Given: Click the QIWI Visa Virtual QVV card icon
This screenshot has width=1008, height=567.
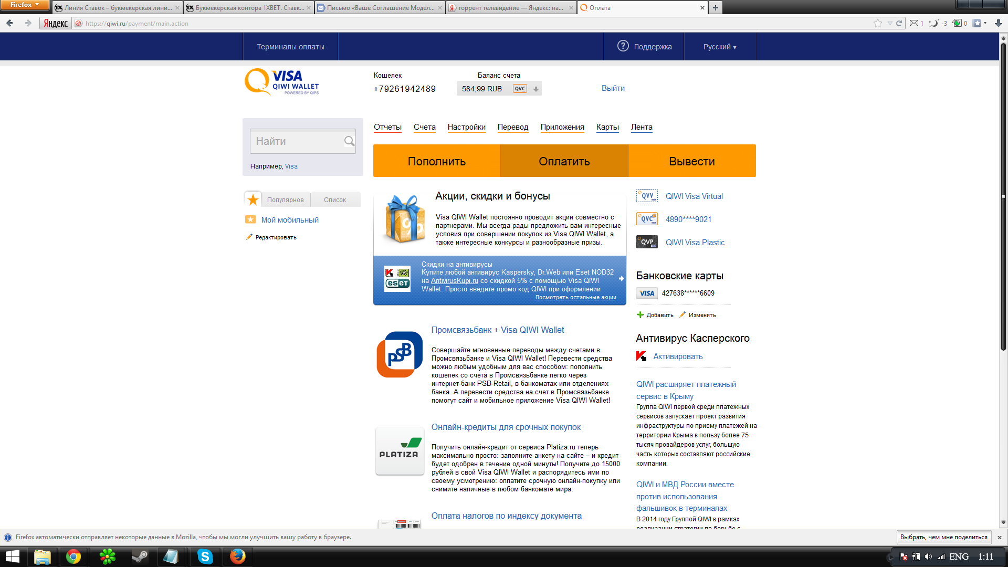Looking at the screenshot, I should pyautogui.click(x=647, y=196).
